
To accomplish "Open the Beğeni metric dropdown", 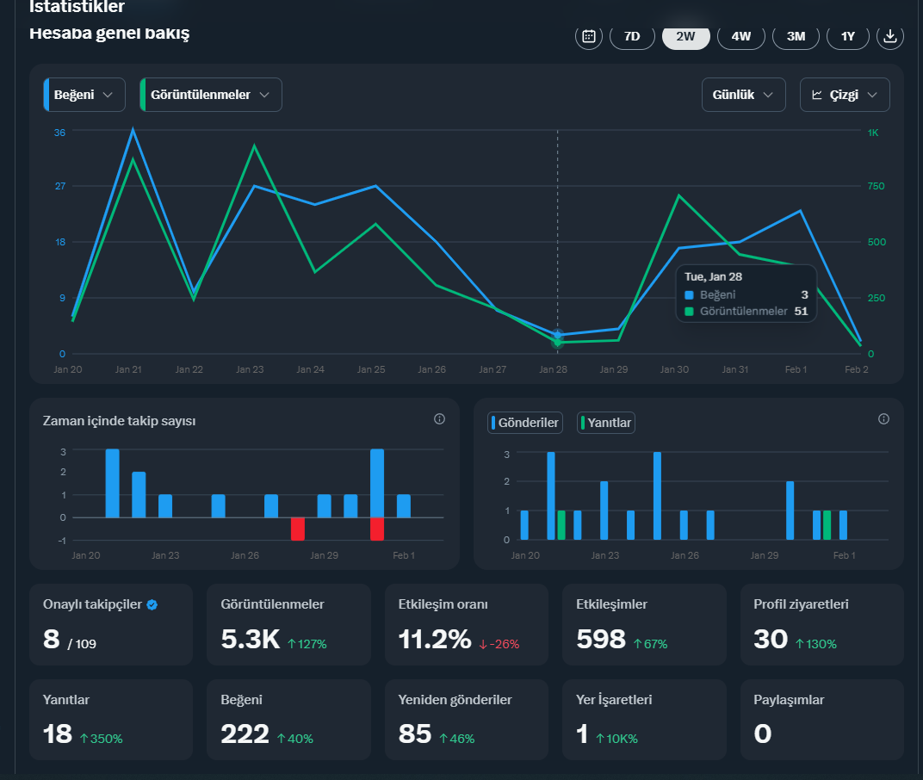I will (84, 95).
